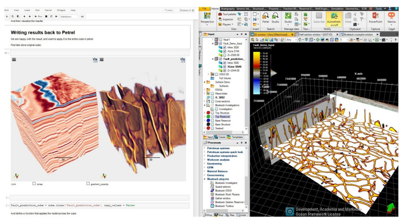Restart the Jupyter kernel
The width and height of the screenshot is (400, 220).
[51, 16]
